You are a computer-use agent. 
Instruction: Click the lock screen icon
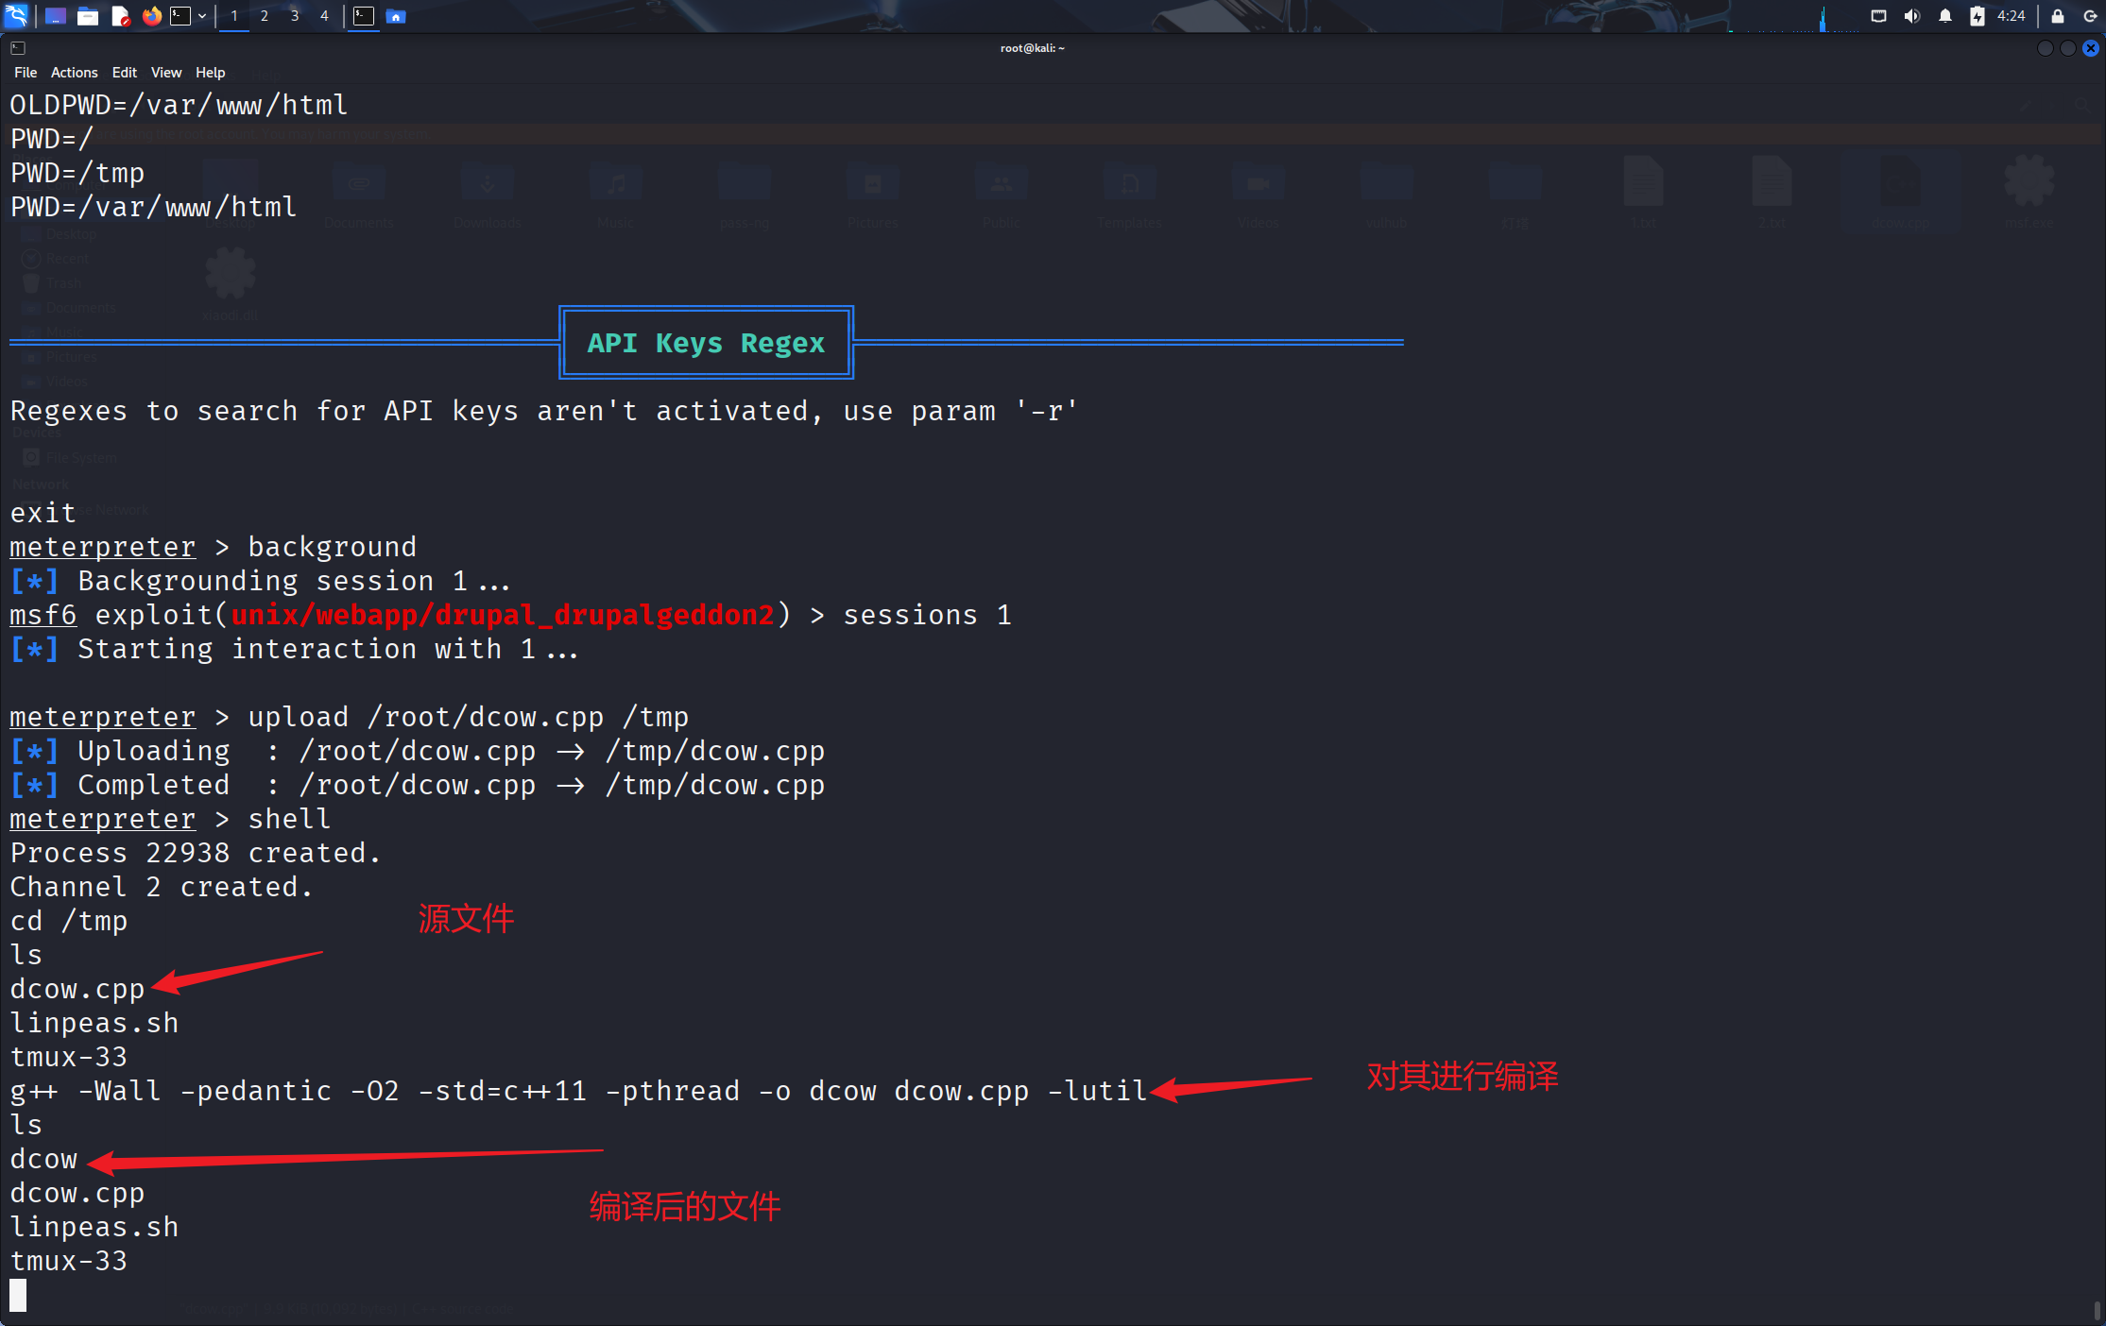click(x=2057, y=16)
